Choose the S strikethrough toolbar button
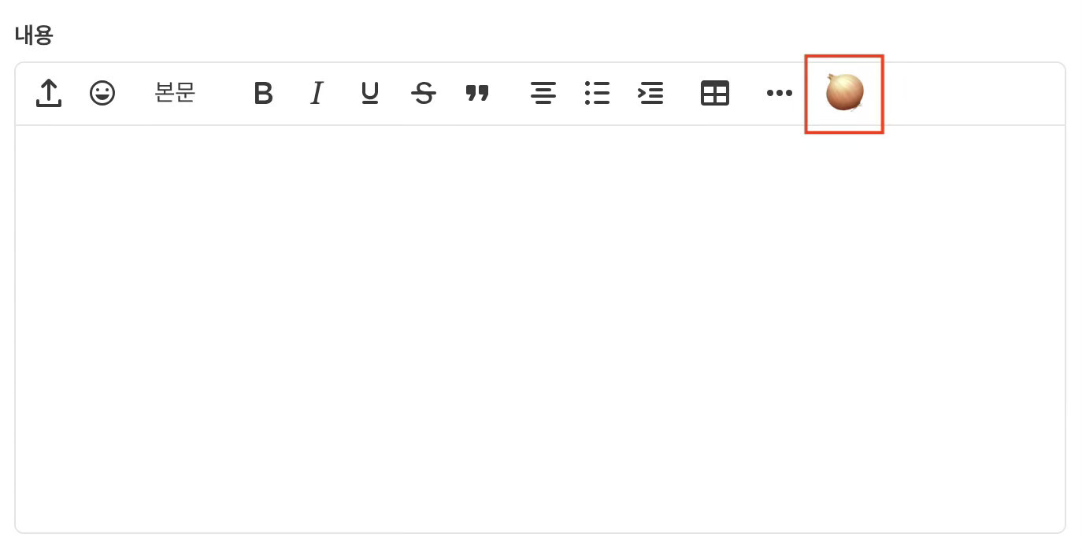Screen dimensions: 1082x556 424,93
